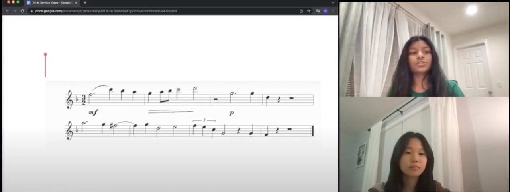The image size is (510, 192).
Task: Click the treble clef on second staff
Action: point(70,131)
